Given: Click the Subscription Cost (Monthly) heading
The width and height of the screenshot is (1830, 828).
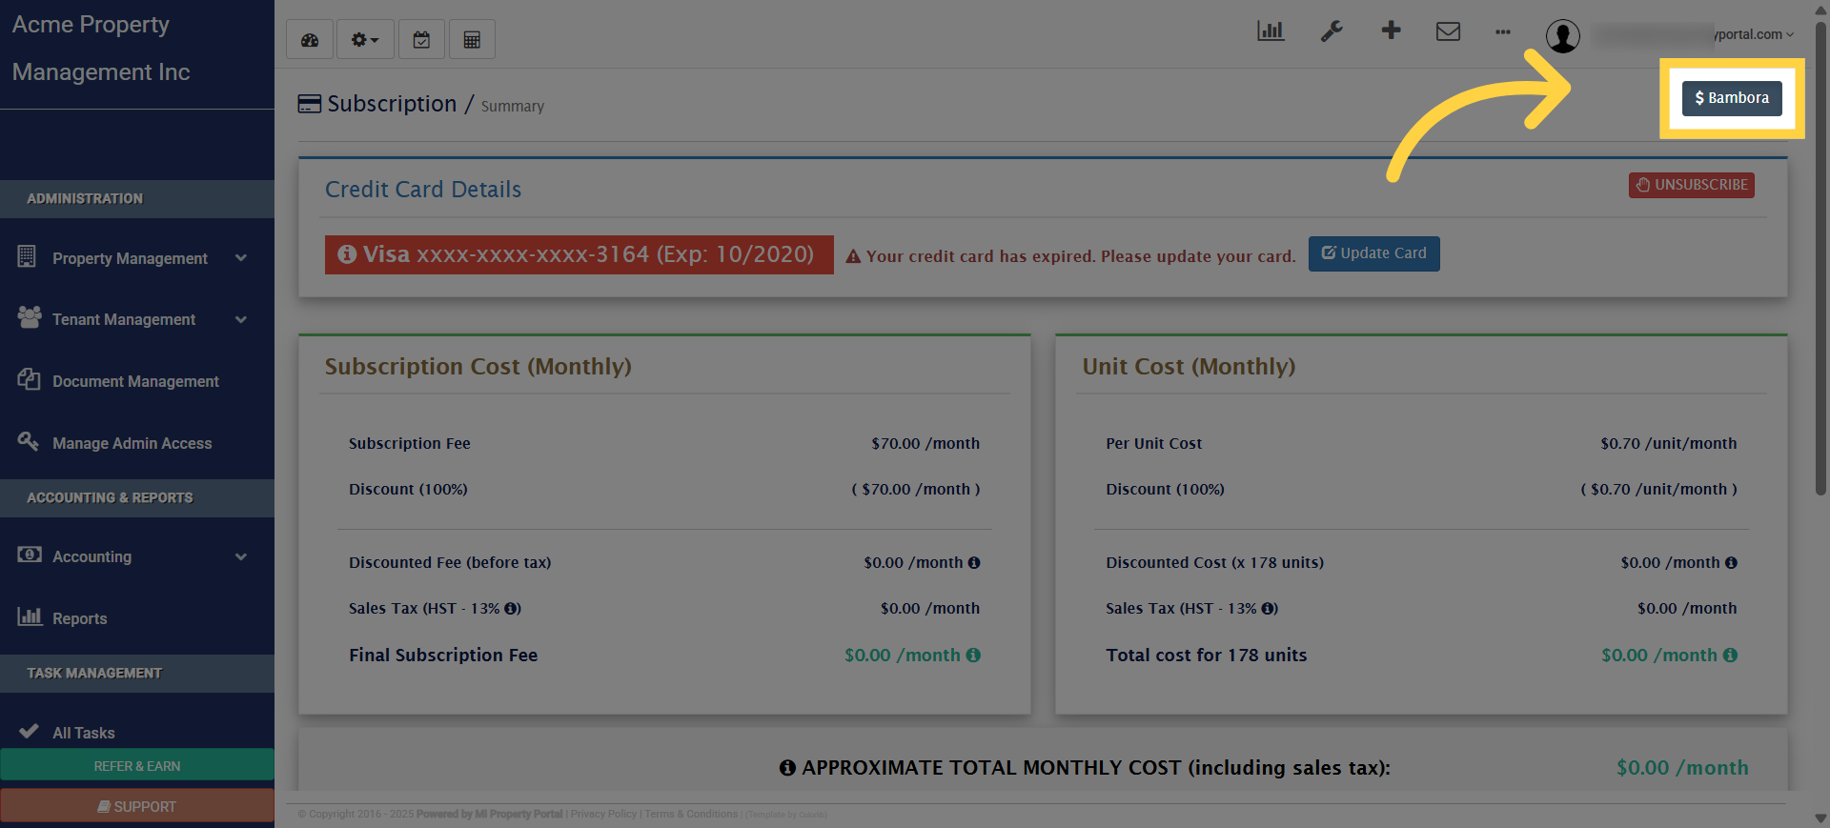Looking at the screenshot, I should 478,367.
